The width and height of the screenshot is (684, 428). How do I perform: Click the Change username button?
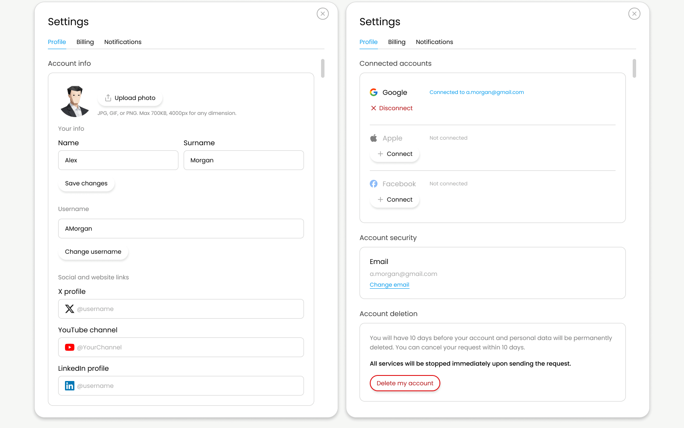click(93, 252)
